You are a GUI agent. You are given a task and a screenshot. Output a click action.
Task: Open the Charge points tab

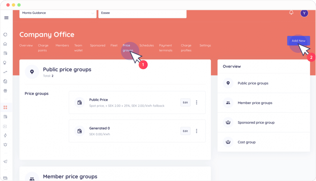(x=43, y=48)
